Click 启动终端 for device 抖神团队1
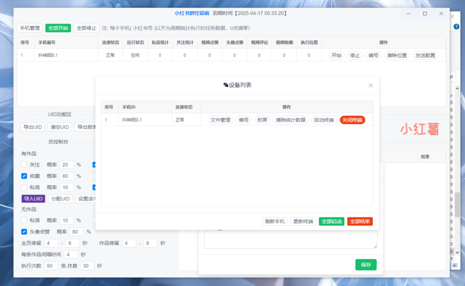 click(x=324, y=120)
